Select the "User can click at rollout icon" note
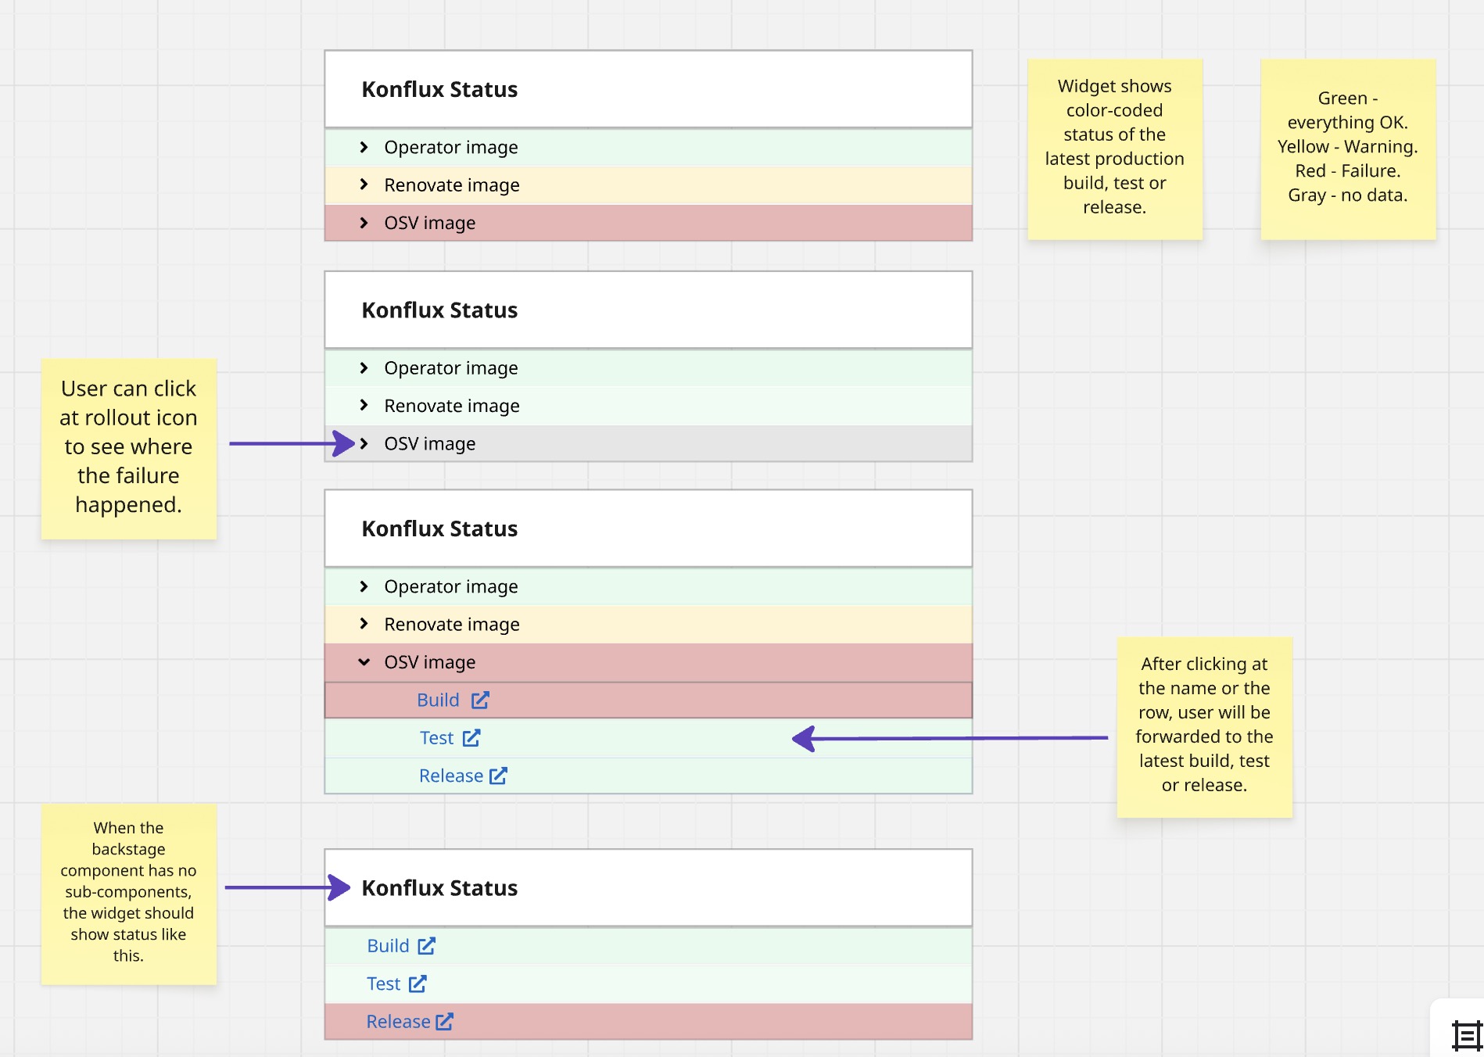This screenshot has height=1057, width=1484. (128, 448)
